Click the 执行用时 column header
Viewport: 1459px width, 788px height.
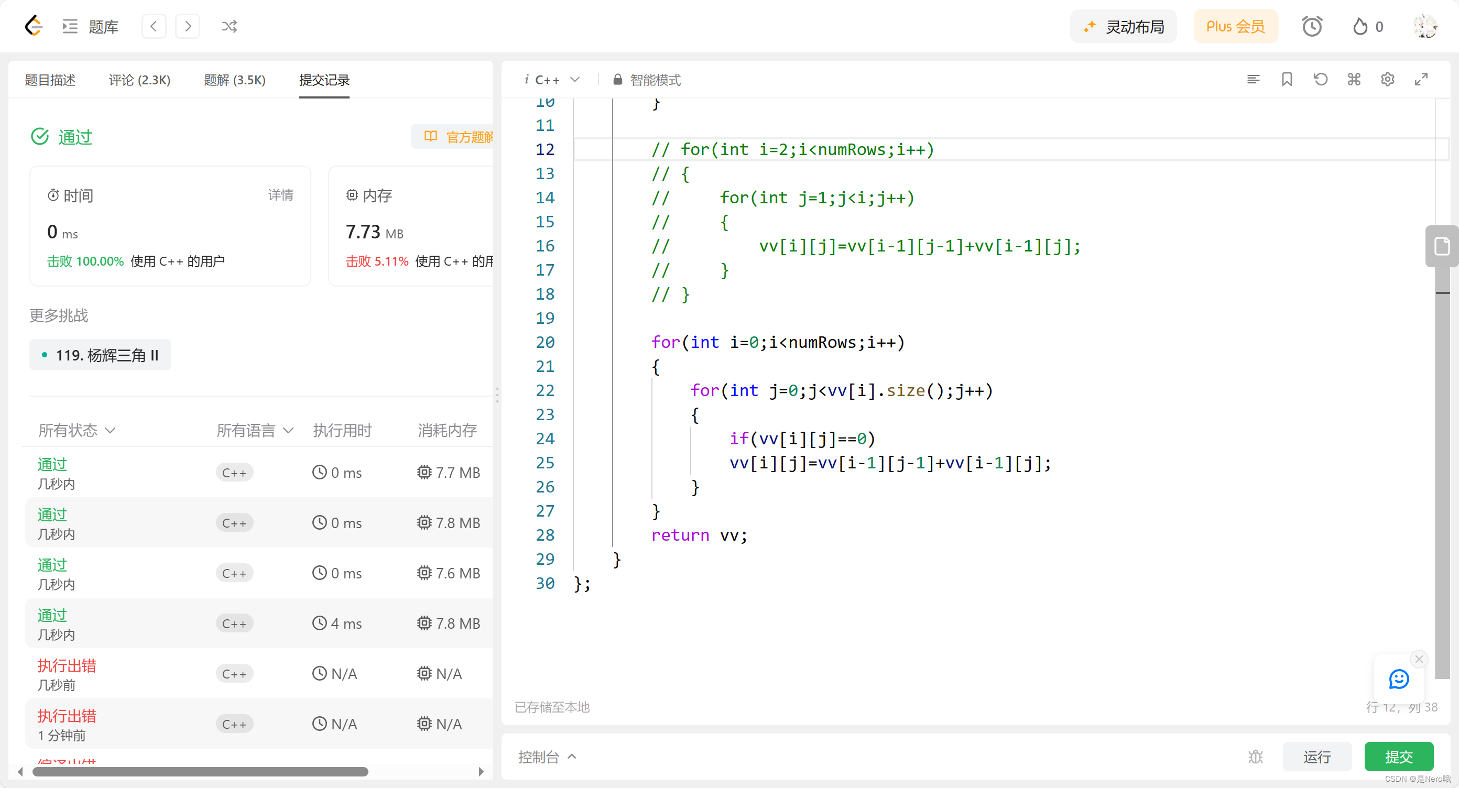(342, 430)
